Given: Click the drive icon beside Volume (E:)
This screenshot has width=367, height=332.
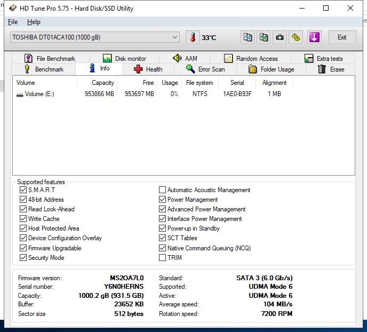Looking at the screenshot, I should click(20, 94).
